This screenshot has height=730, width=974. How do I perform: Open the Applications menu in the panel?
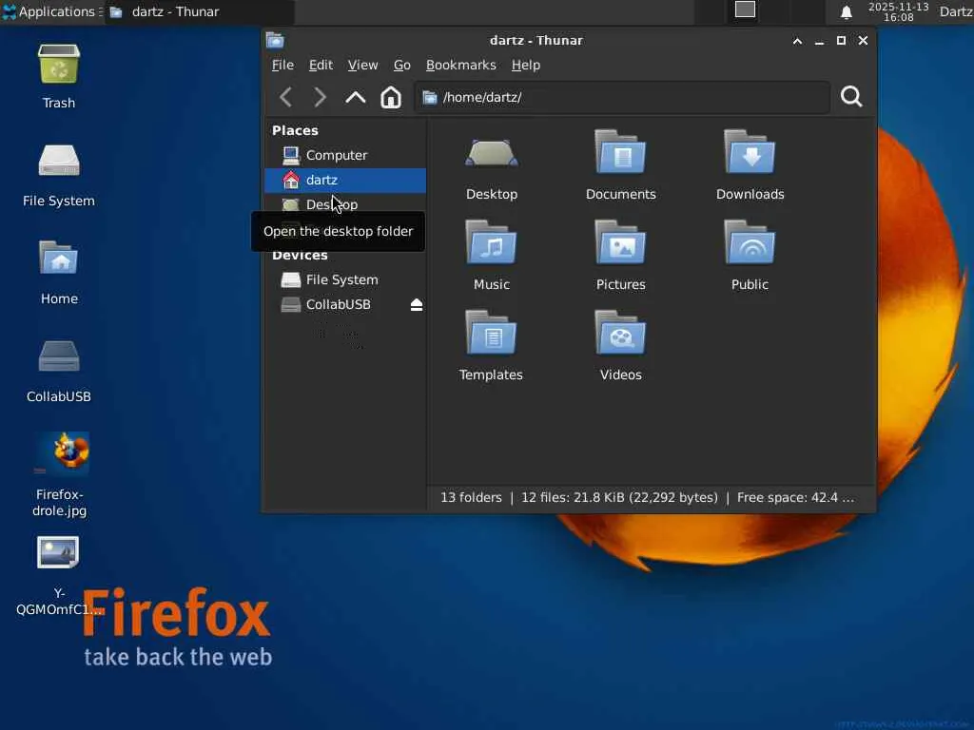point(52,11)
